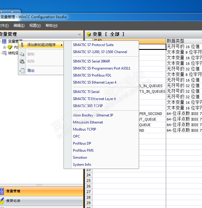The image size is (202, 208).
Task: Select SIMATIC S5 Programmers Port AS511
Action: (x=102, y=68)
